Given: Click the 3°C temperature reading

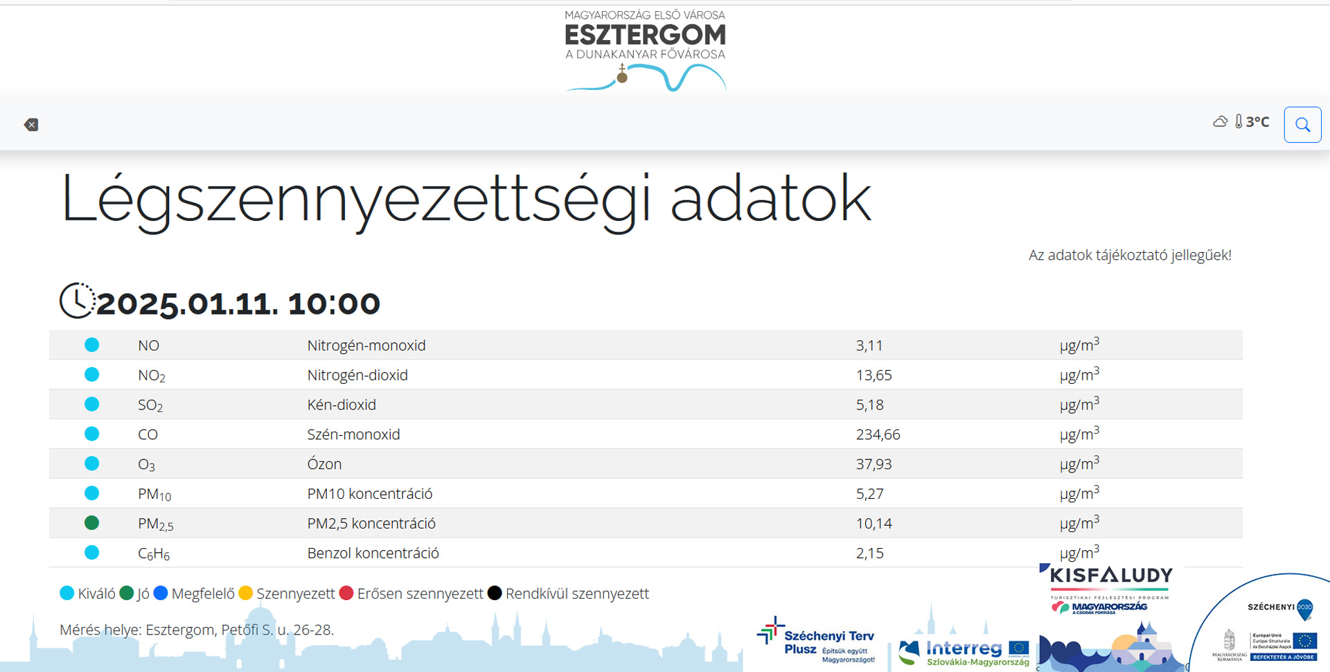Looking at the screenshot, I should coord(1257,122).
